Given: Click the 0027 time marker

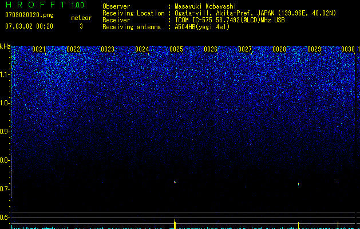Looking at the screenshot, I should (x=245, y=49).
